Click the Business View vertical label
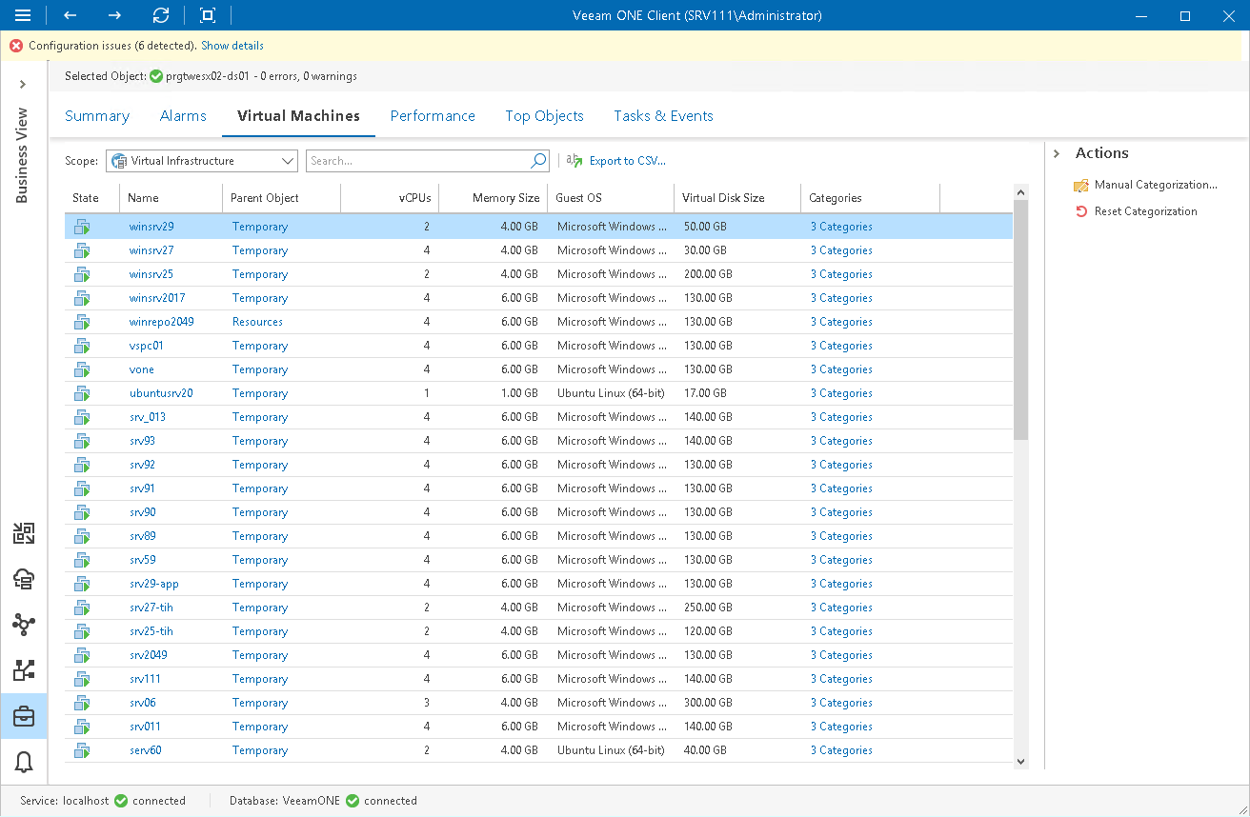The height and width of the screenshot is (817, 1250). click(x=23, y=155)
